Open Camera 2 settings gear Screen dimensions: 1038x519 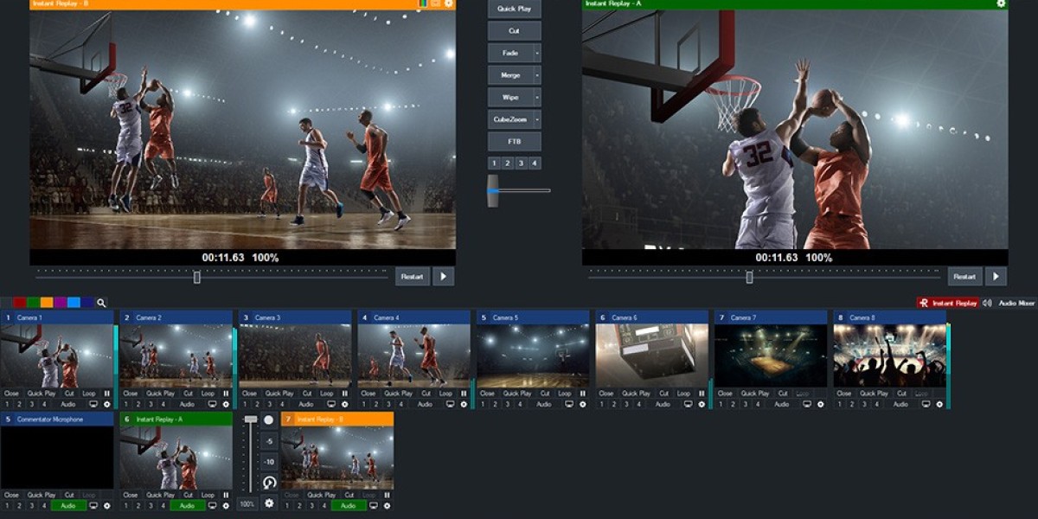point(226,404)
